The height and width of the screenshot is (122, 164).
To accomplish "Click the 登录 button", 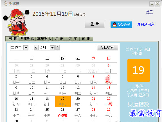I will 95,24.
